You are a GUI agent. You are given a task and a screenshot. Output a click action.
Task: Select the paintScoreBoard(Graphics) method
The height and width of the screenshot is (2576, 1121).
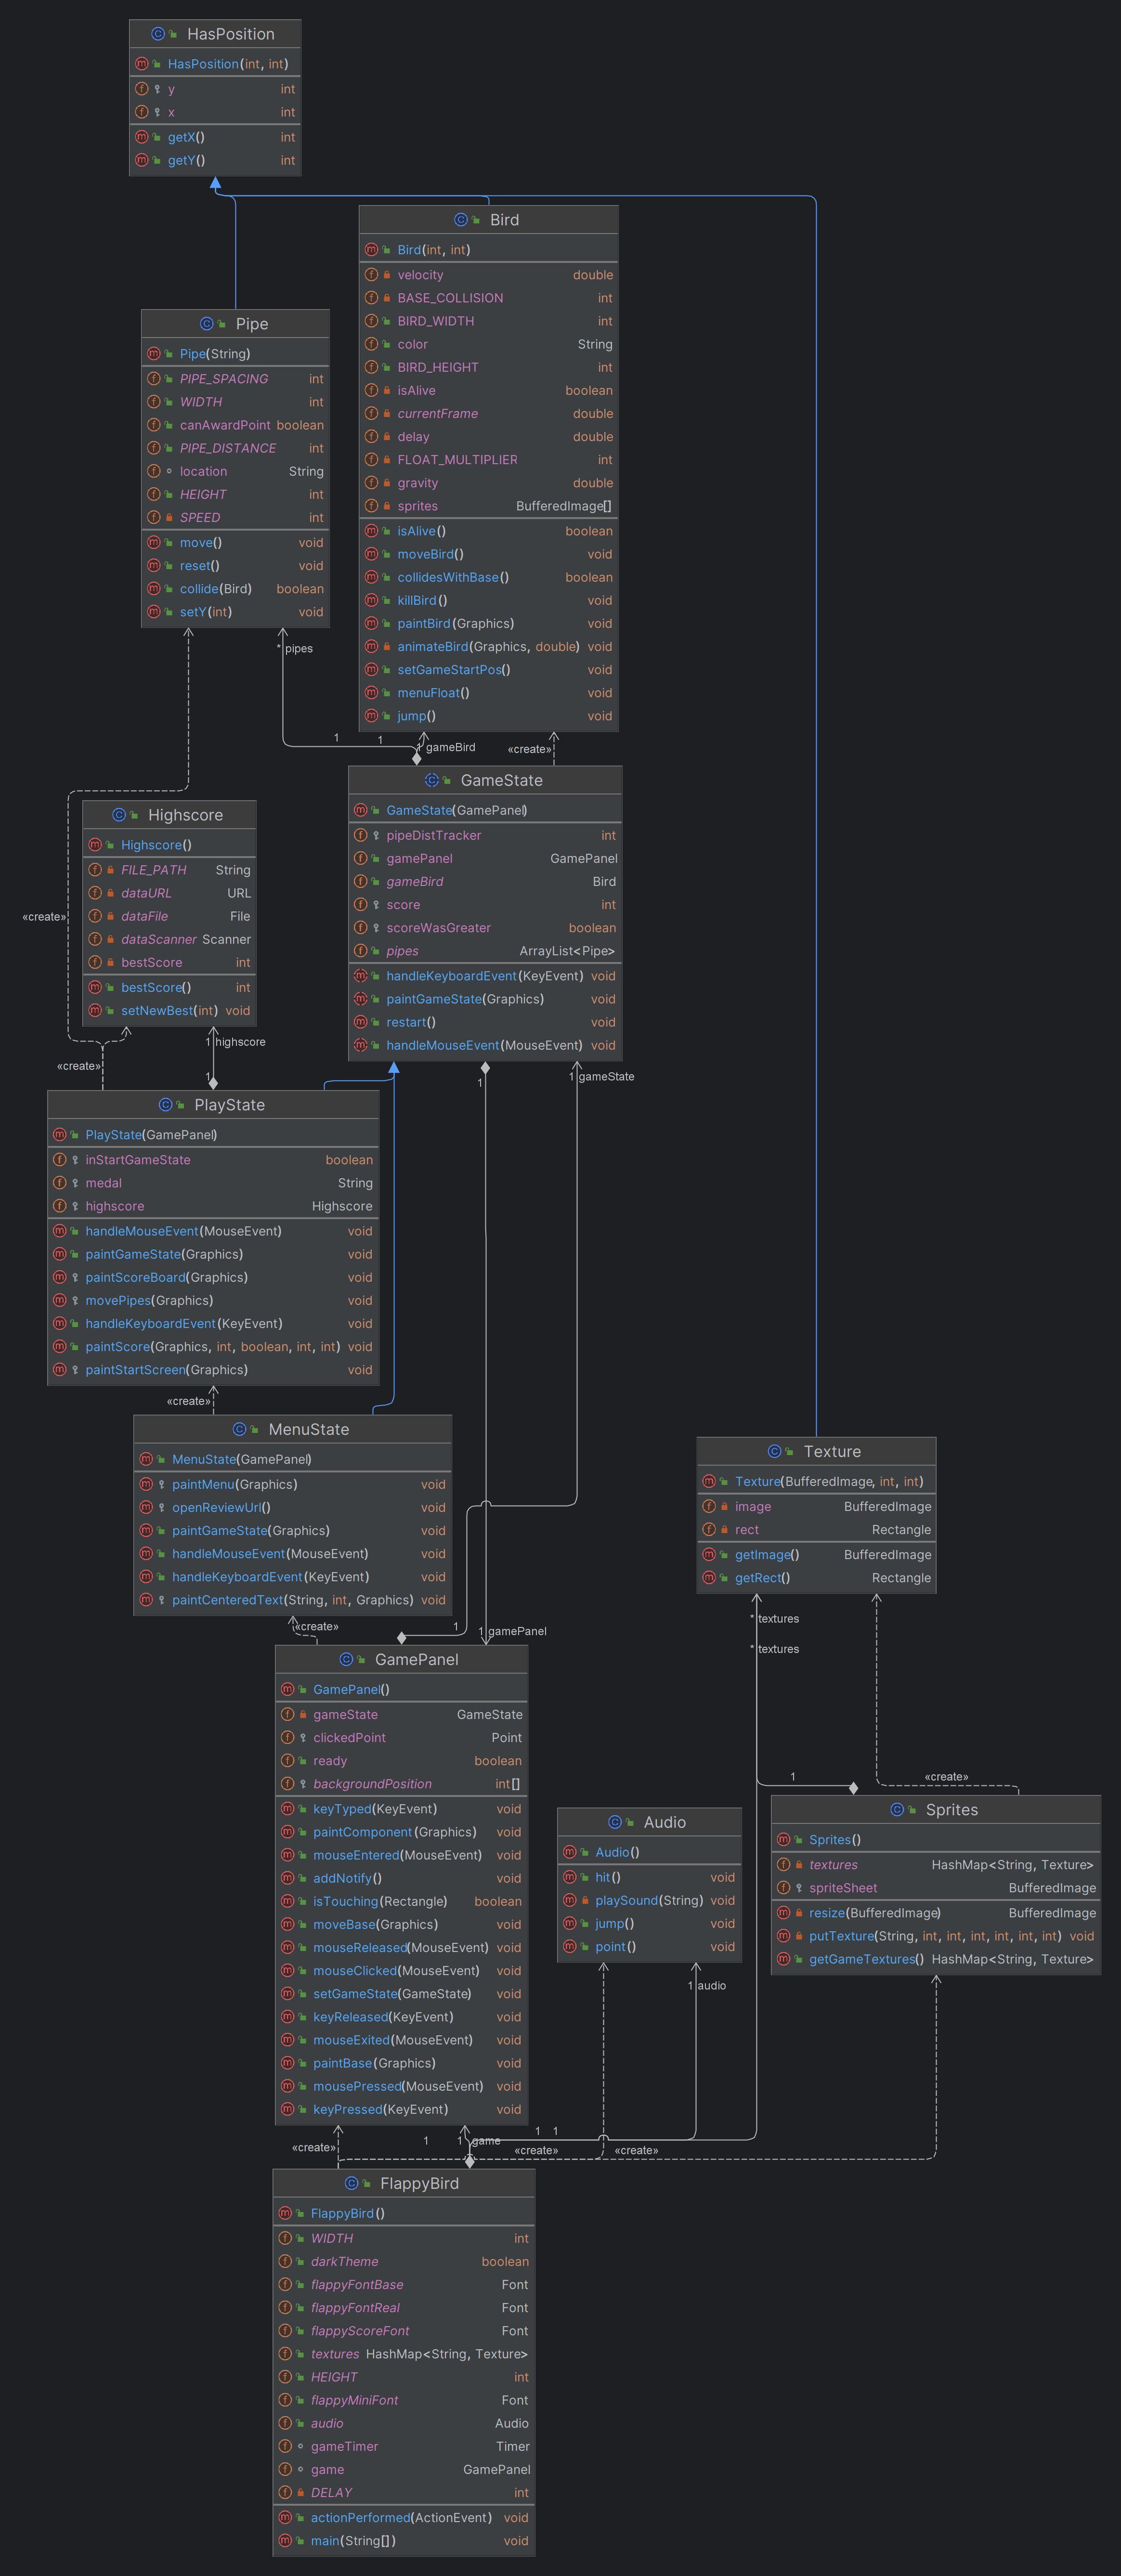(x=213, y=1278)
